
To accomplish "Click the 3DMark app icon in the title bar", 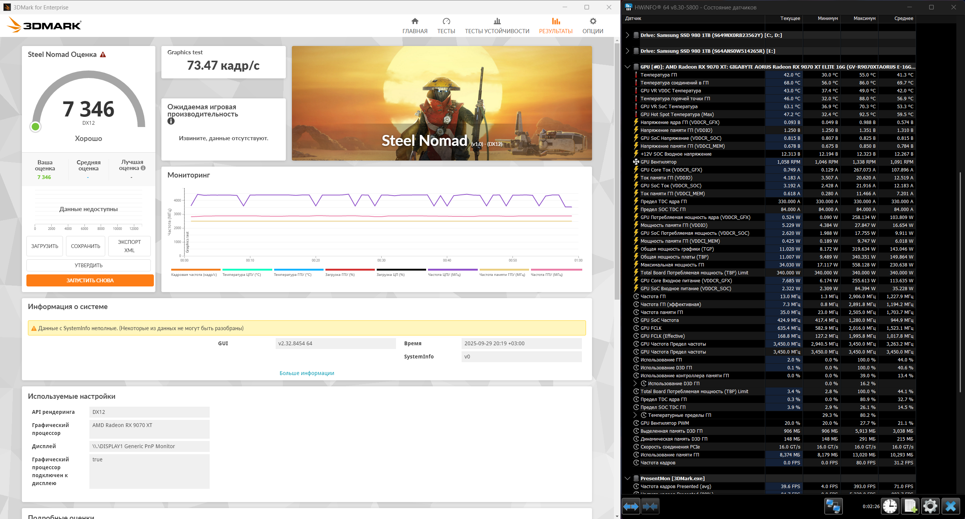I will click(x=7, y=7).
